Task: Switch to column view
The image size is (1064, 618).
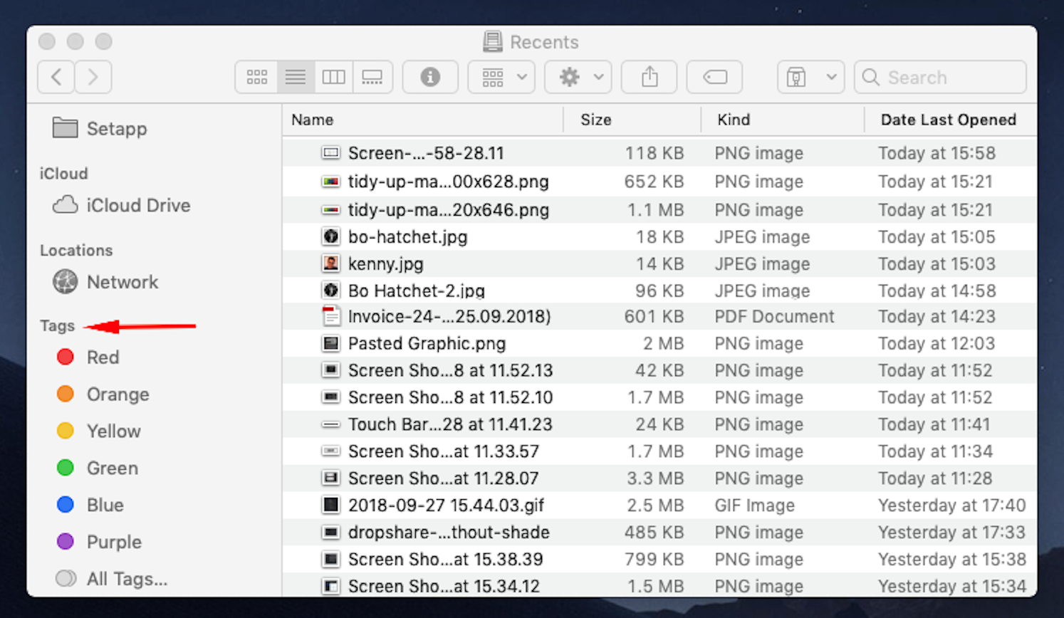Action: [x=334, y=77]
